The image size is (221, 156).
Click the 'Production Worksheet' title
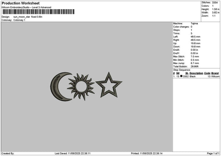(21, 3)
